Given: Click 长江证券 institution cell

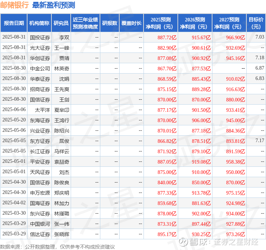Looking at the screenshot, I should (x=40, y=151).
